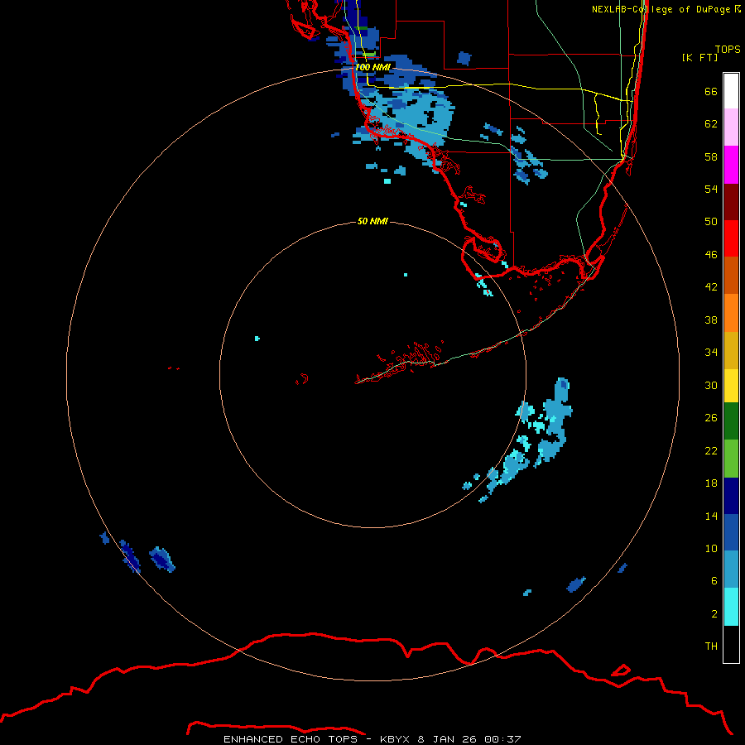
Task: Click the 'TOPS' legend title
Action: pyautogui.click(x=728, y=49)
